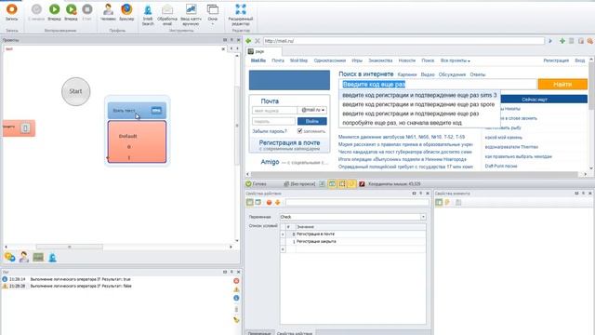Viewport: 595px width, 335px height.
Task: Click the orange Найти search button
Action: [562, 84]
